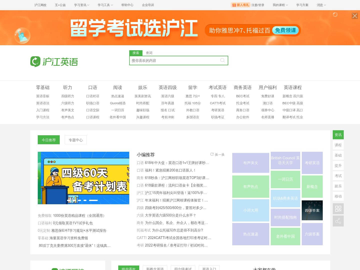360x270 pixels.
Task: Click the 考研英语 tile
Action: click(x=312, y=163)
